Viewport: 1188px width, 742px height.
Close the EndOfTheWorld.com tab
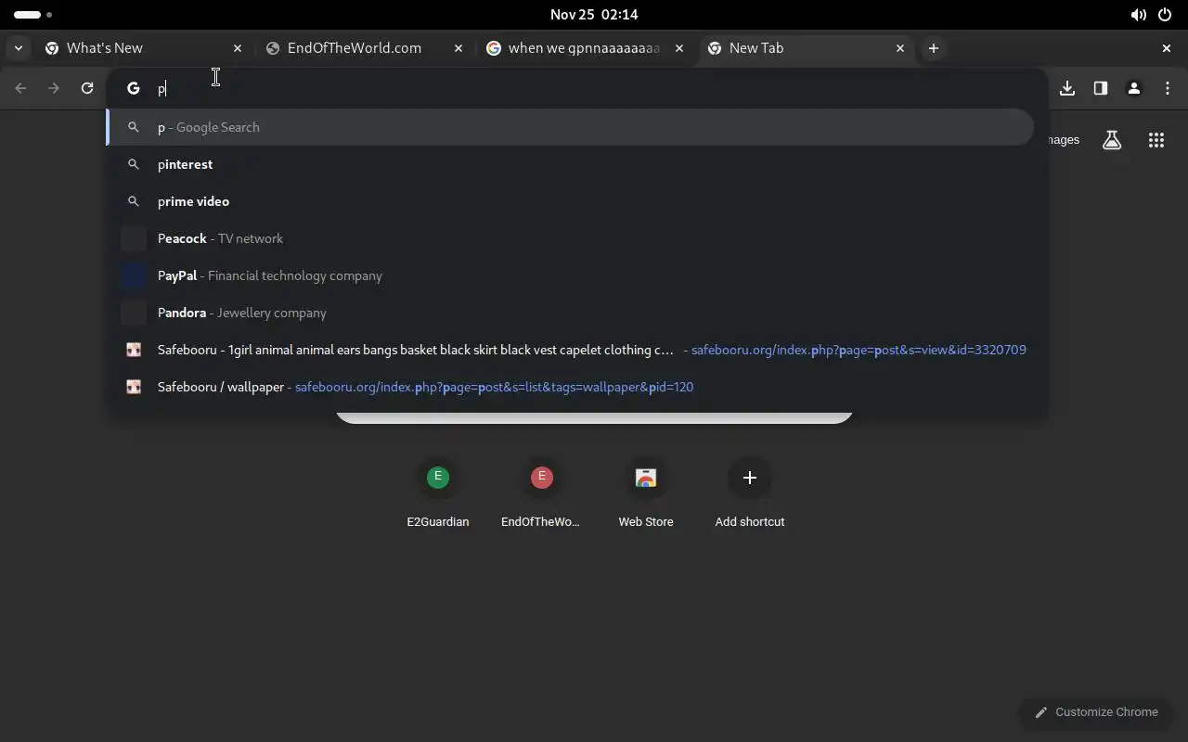458,48
